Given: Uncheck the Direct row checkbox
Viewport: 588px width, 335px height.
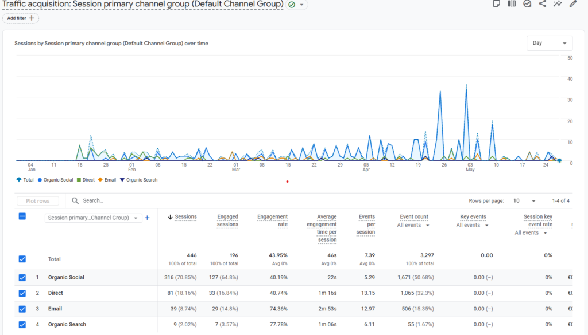Looking at the screenshot, I should tap(22, 293).
